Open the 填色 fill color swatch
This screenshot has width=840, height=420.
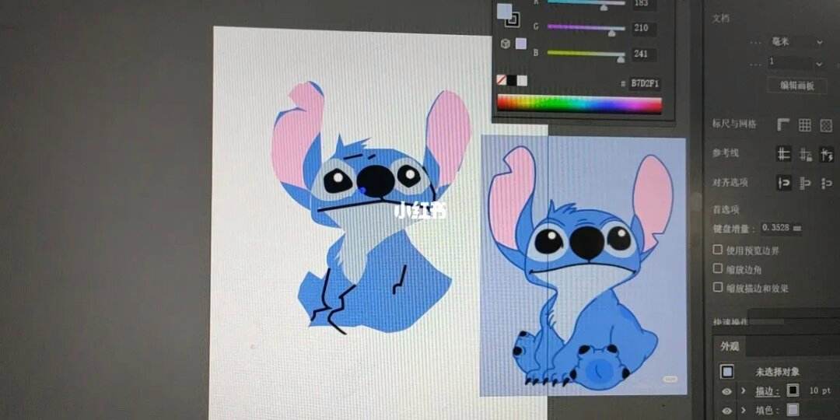coord(793,411)
